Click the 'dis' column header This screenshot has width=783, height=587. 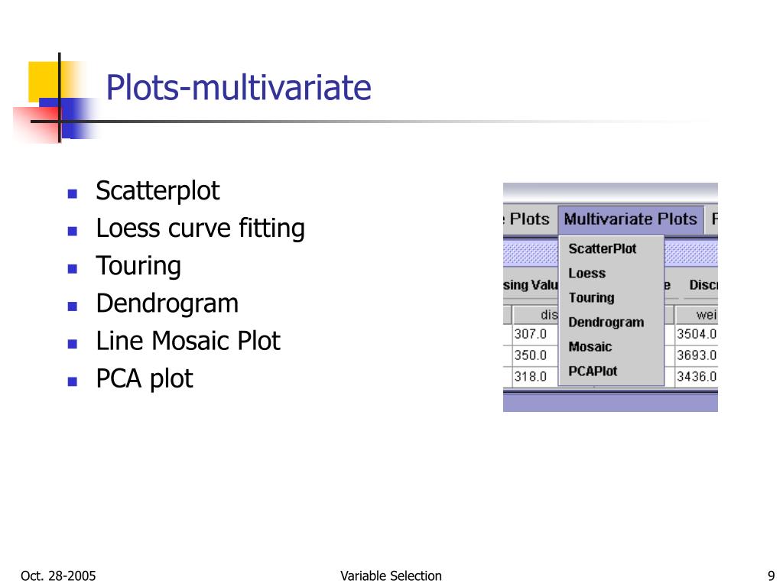tap(536, 314)
